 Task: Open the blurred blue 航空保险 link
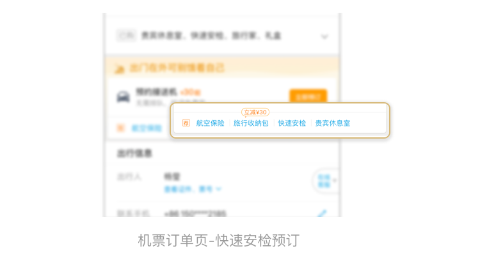(147, 128)
